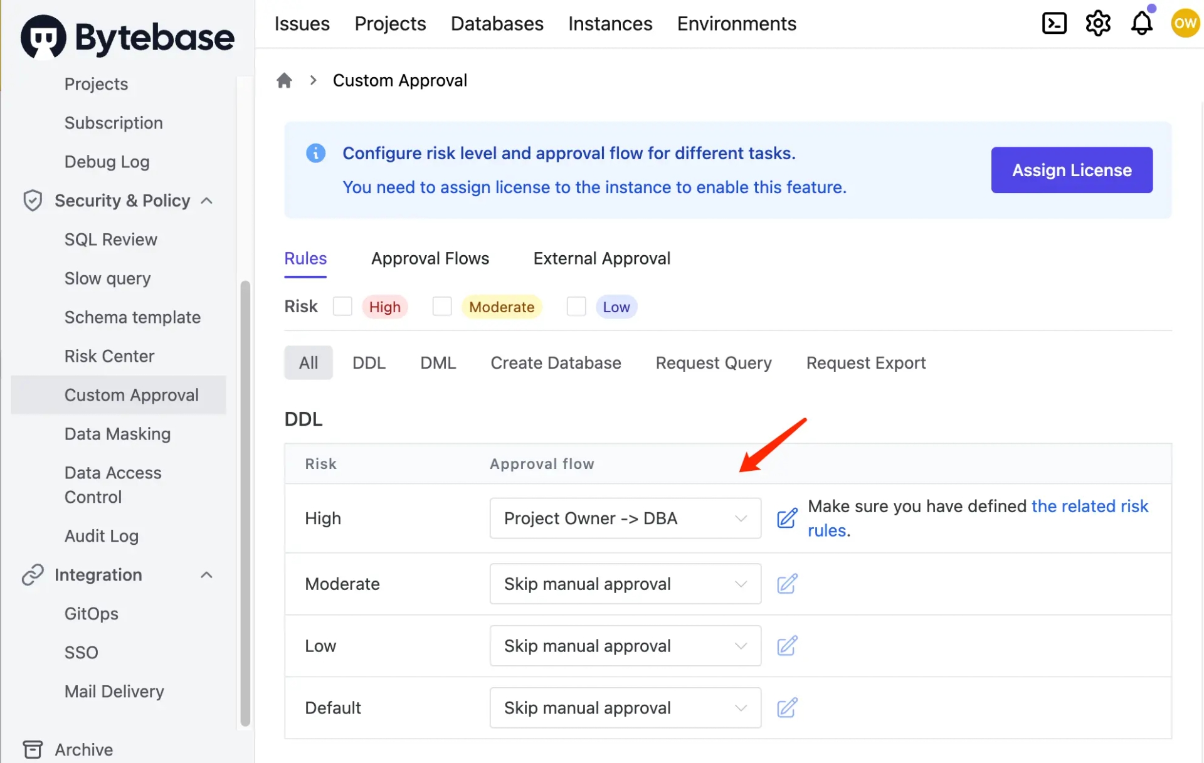This screenshot has height=763, width=1204.
Task: Go to home via breadcrumb house icon
Action: tap(284, 80)
